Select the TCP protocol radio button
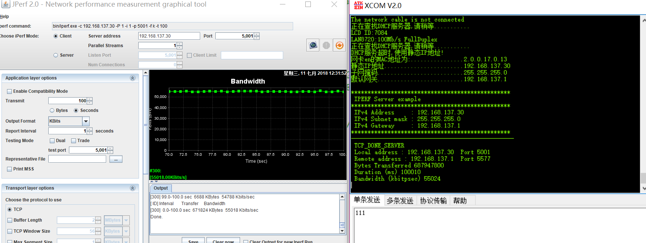 tap(10, 209)
